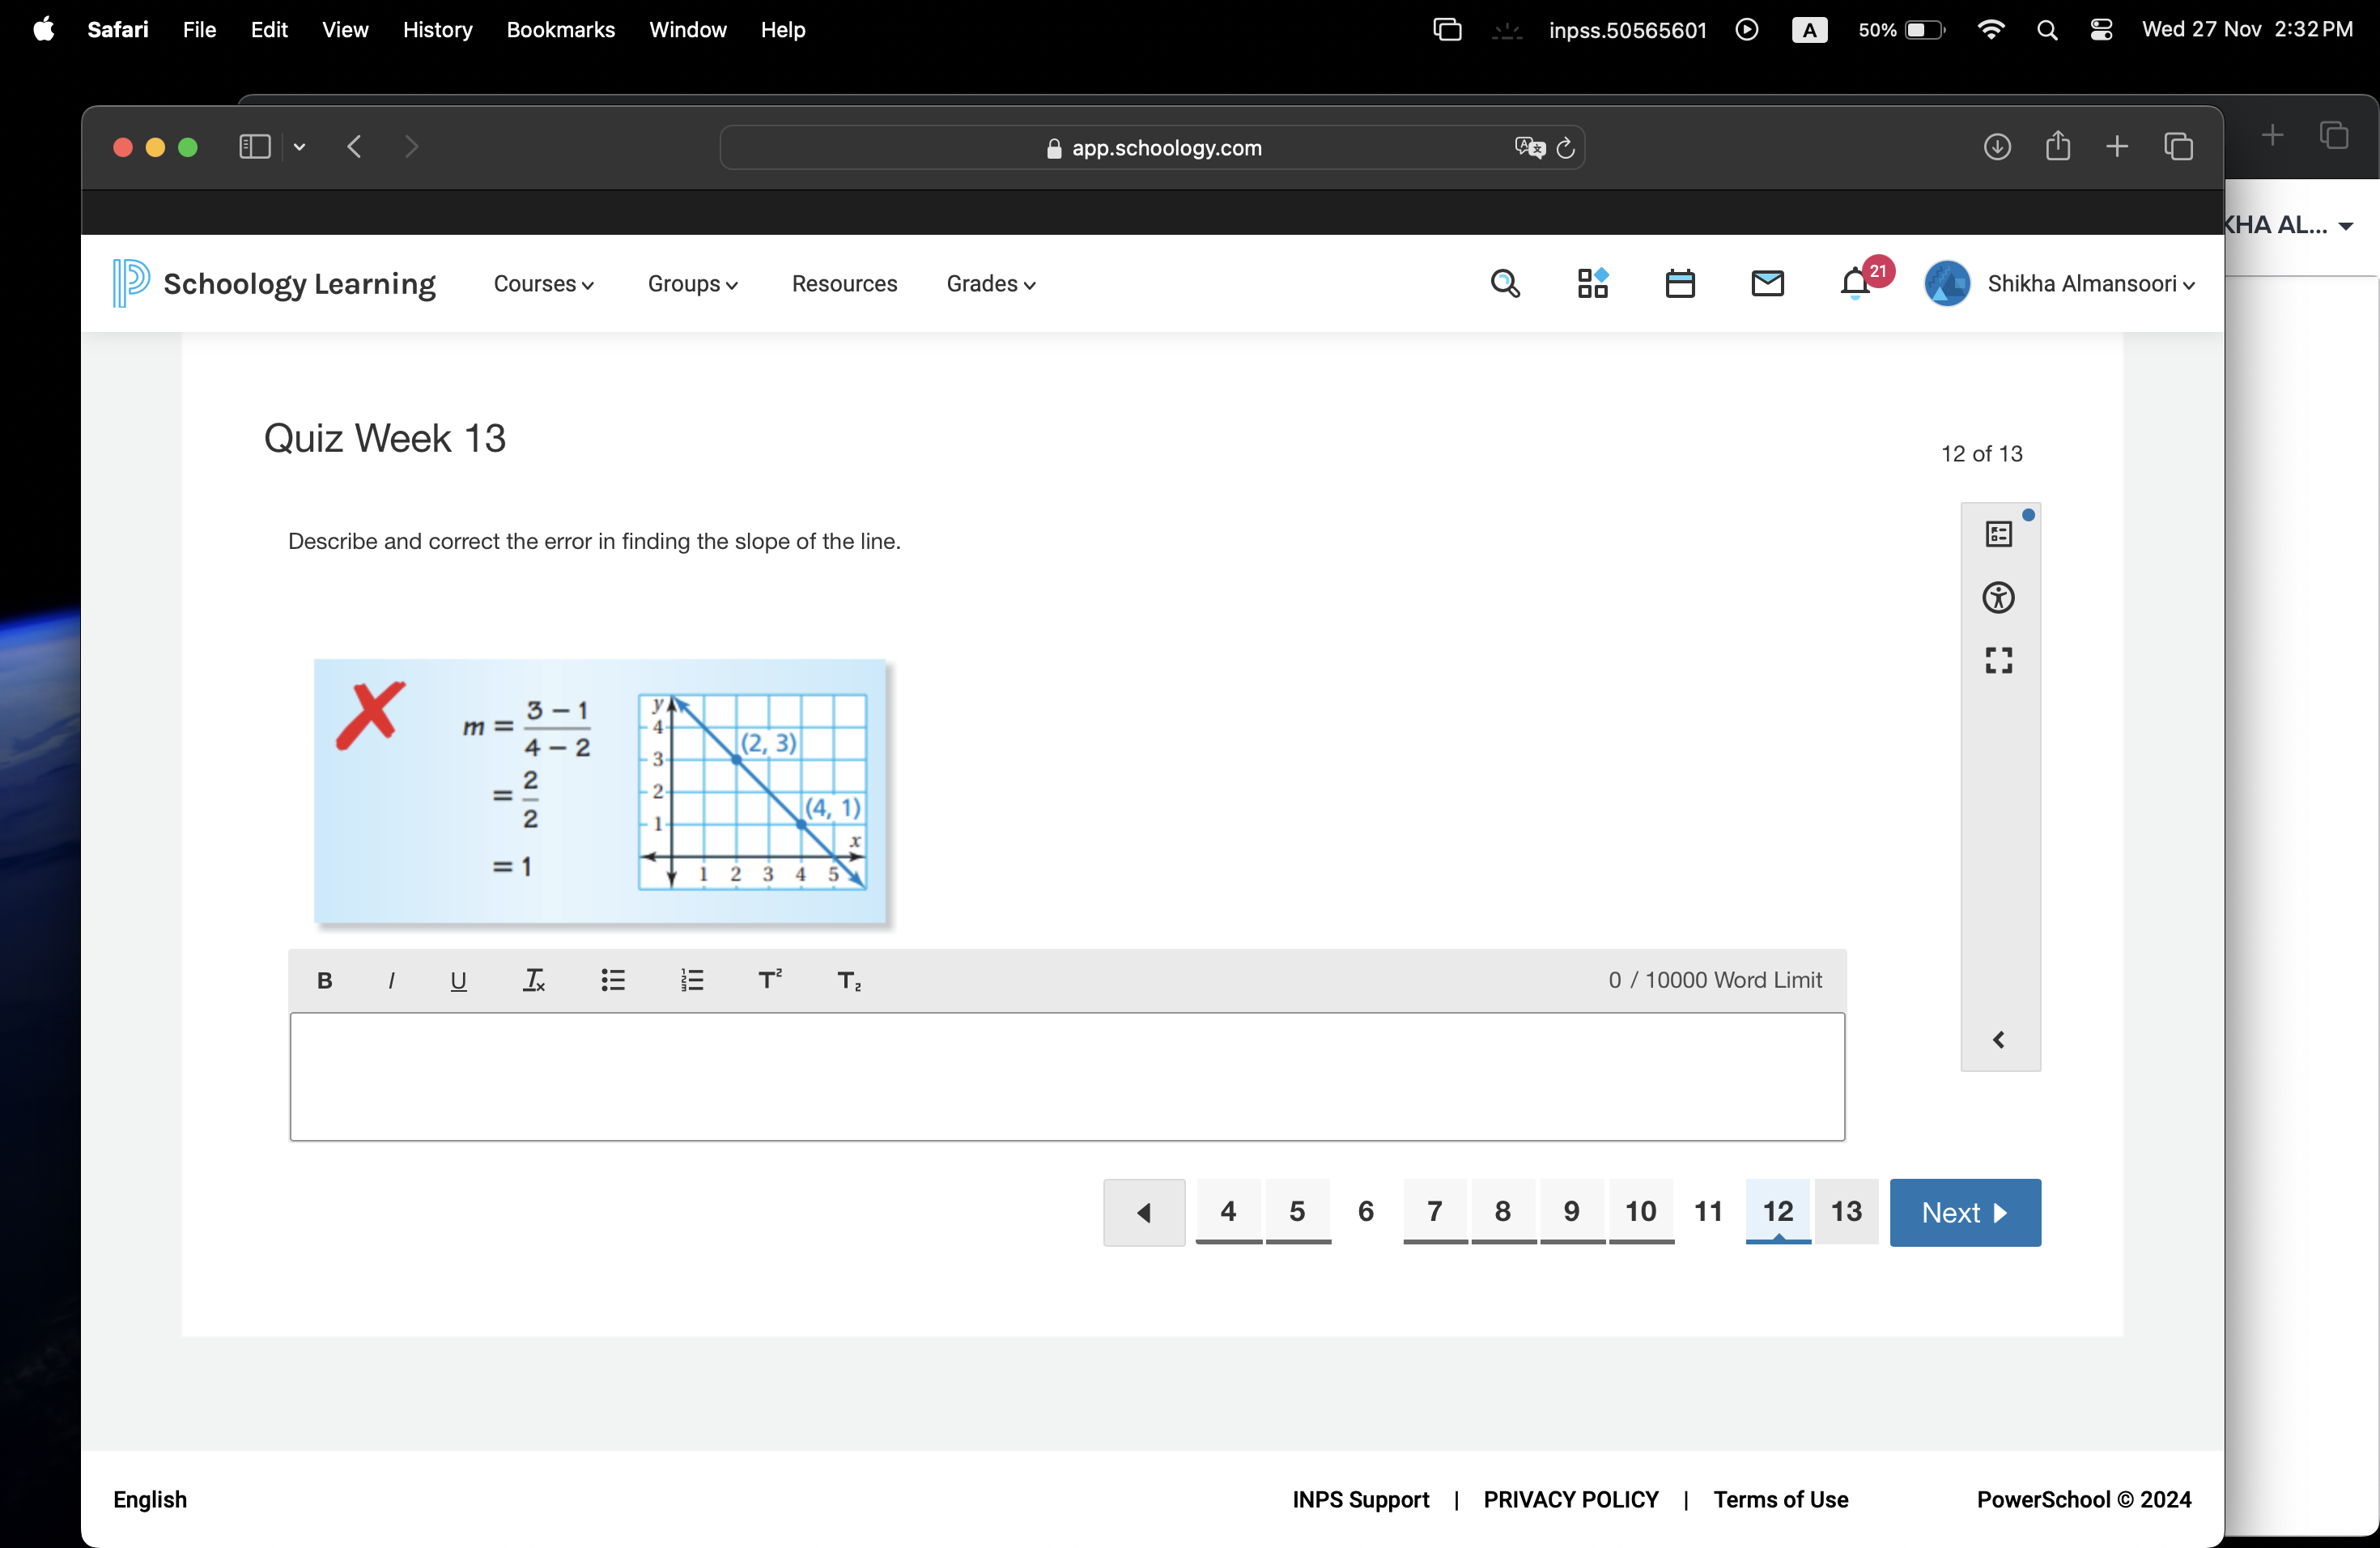Expand the Groups dropdown menu
This screenshot has height=1548, width=2380.
(692, 283)
